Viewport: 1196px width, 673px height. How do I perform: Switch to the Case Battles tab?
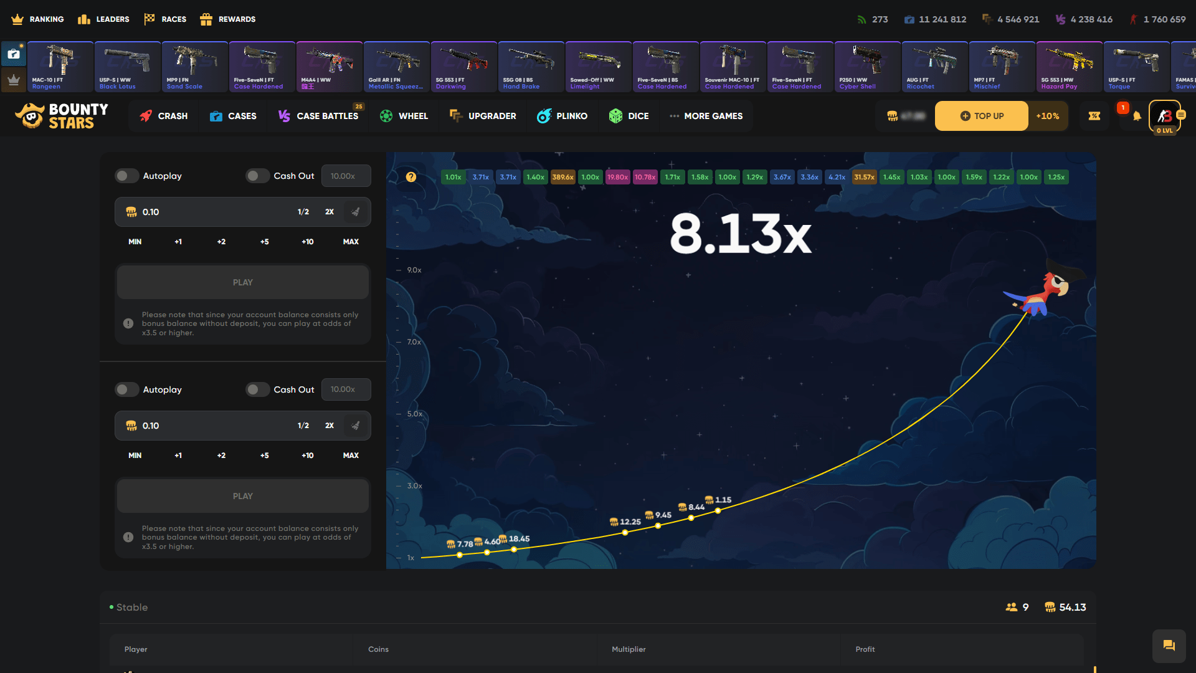(318, 116)
